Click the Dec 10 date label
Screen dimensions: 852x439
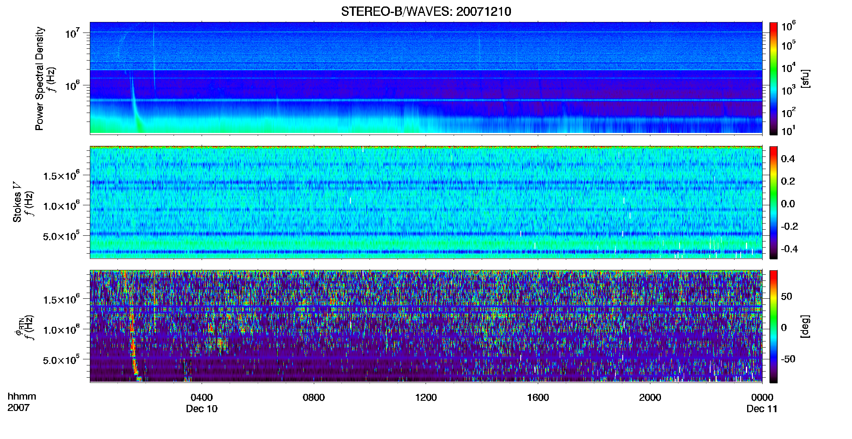(202, 409)
